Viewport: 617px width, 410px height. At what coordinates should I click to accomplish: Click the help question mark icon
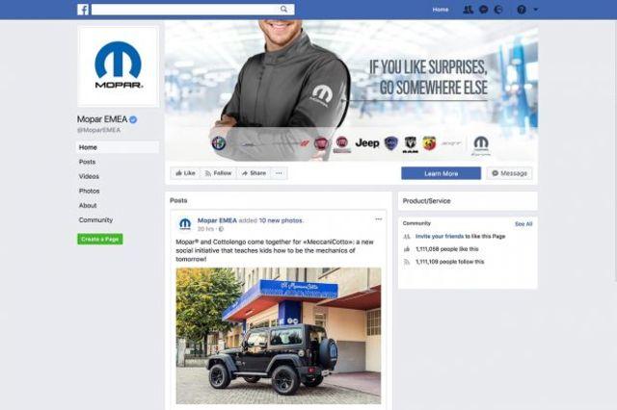click(522, 10)
